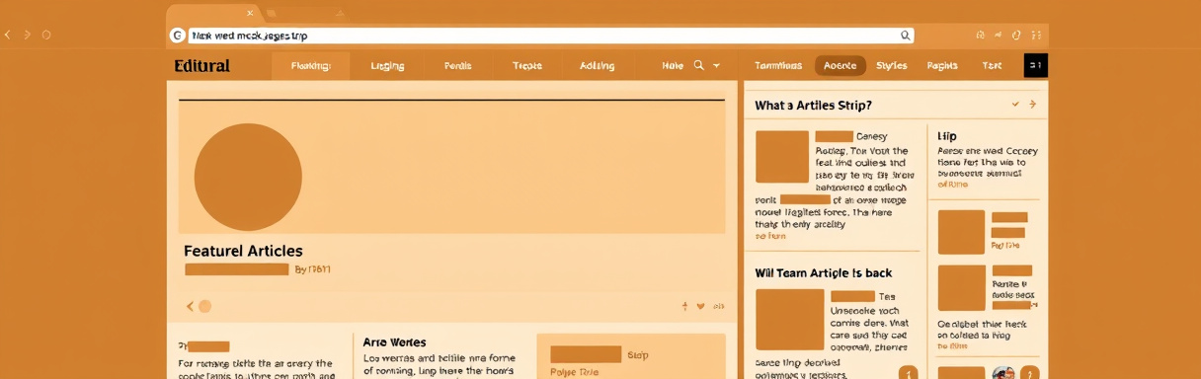Click the black square button in nav bar
This screenshot has height=379, width=1201.
[1036, 65]
